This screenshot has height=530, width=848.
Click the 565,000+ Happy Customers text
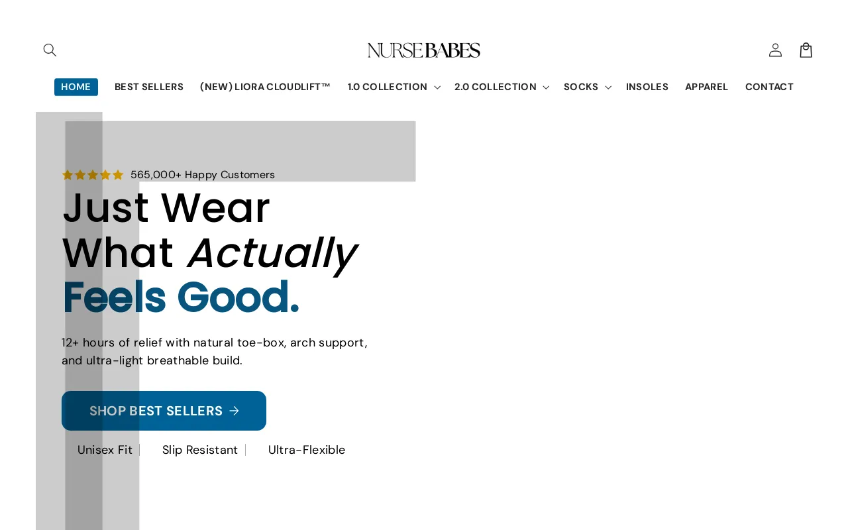(x=203, y=175)
